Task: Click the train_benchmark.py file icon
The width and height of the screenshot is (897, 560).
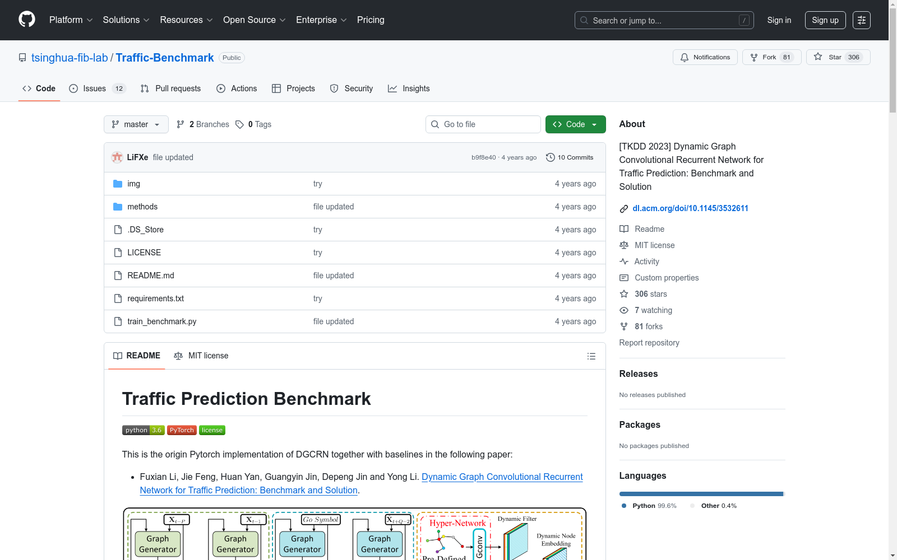Action: (118, 321)
